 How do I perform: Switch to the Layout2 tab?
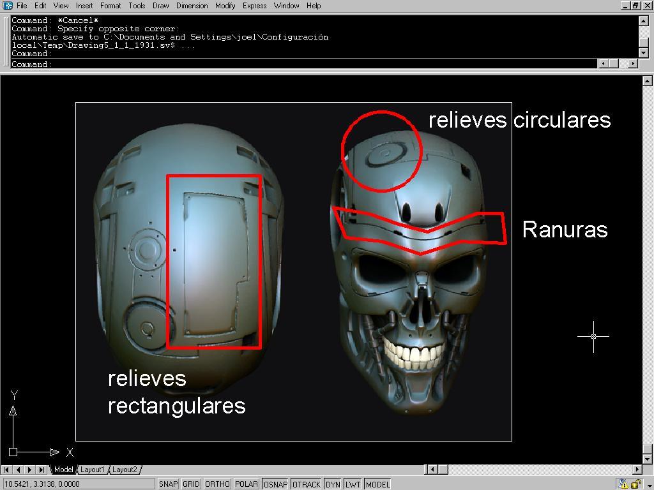[x=125, y=470]
